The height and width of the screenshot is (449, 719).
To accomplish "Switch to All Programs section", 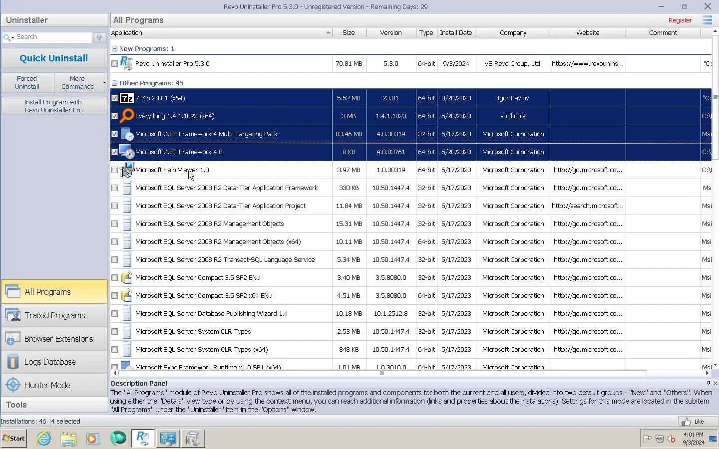I will click(54, 292).
